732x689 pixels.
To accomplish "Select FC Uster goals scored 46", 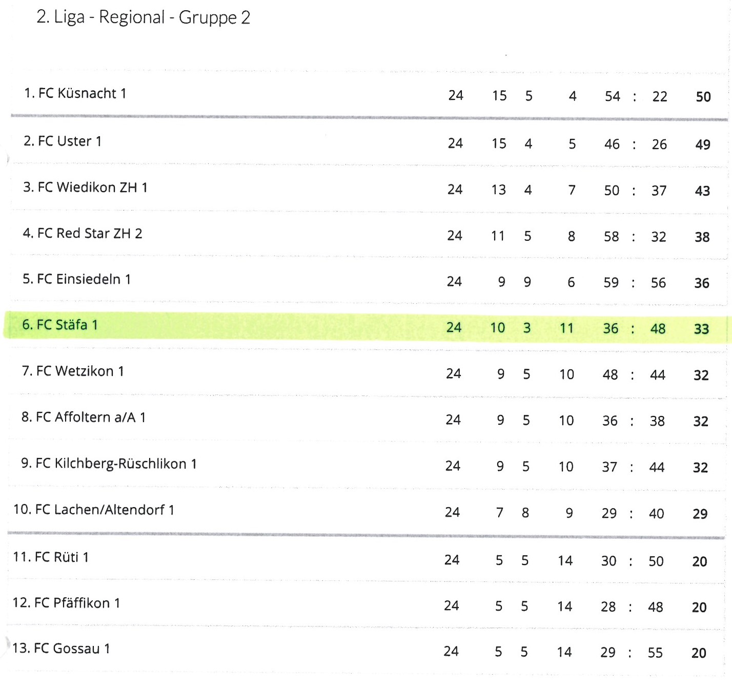I will pos(612,144).
